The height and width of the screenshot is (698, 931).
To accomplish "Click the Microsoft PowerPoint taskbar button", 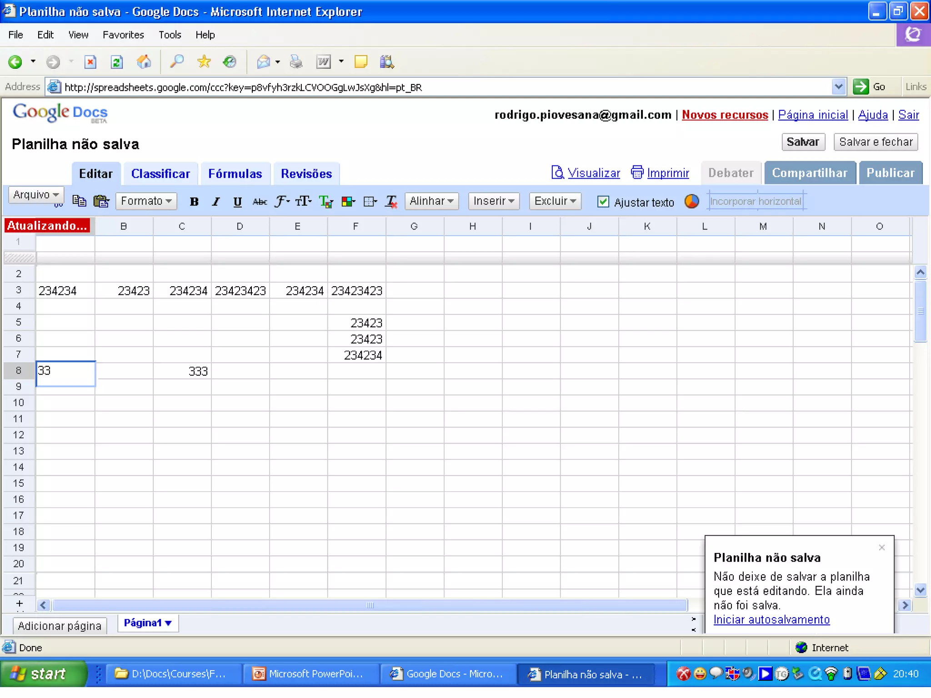I will click(310, 673).
